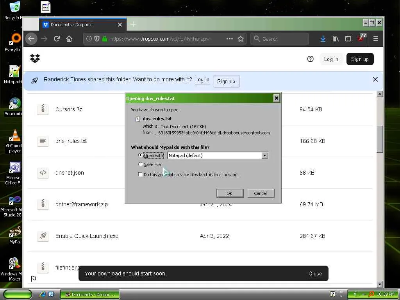Go back with the browser back arrow
The width and height of the screenshot is (400, 300).
coord(31,39)
